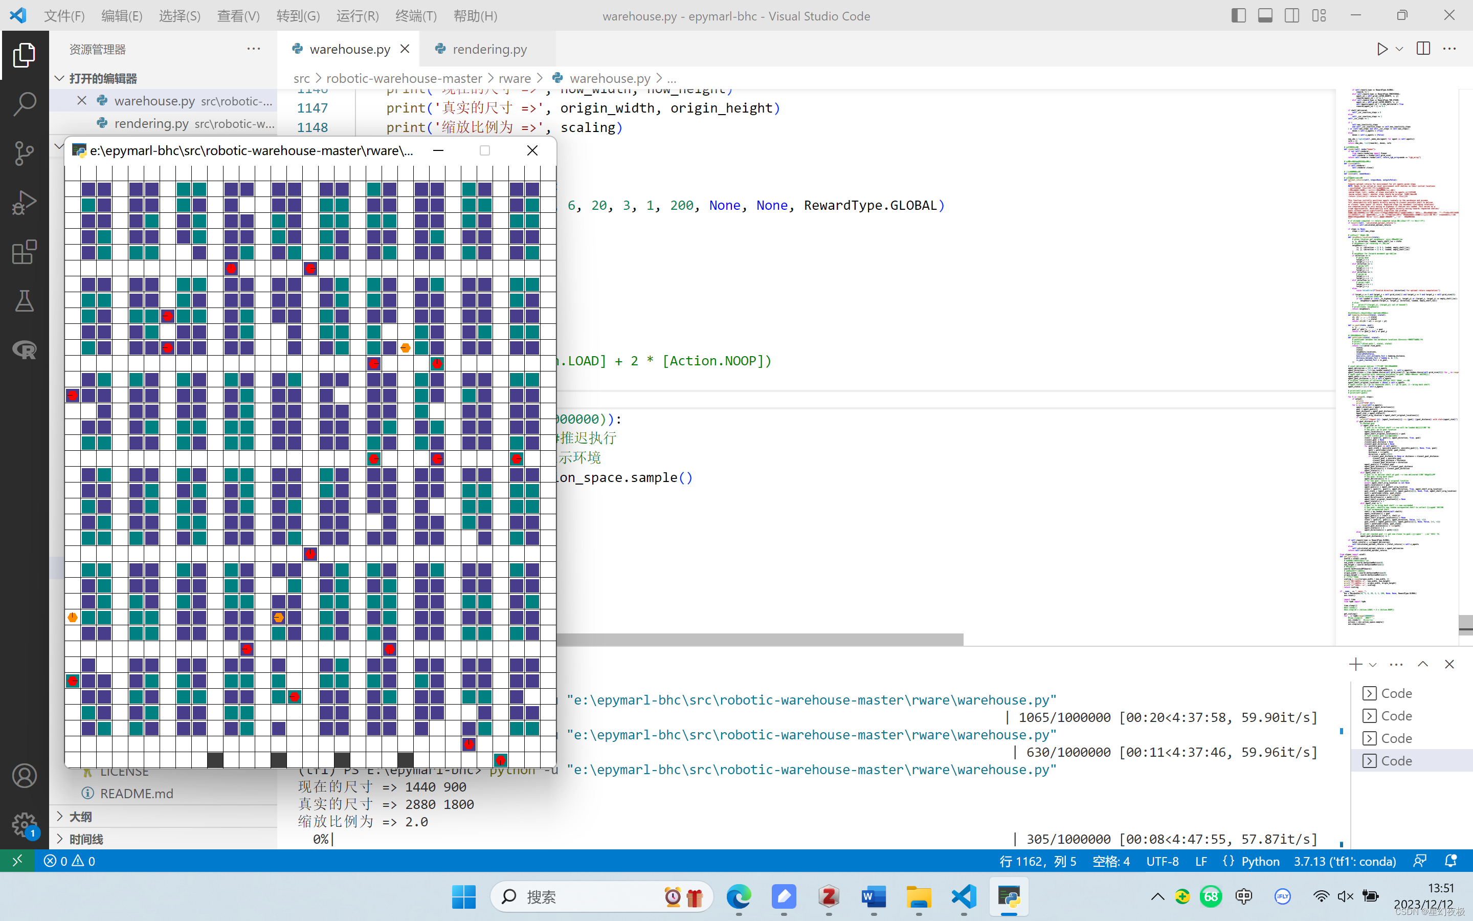The width and height of the screenshot is (1473, 921).
Task: Open the 运行(R) menu
Action: (x=358, y=16)
